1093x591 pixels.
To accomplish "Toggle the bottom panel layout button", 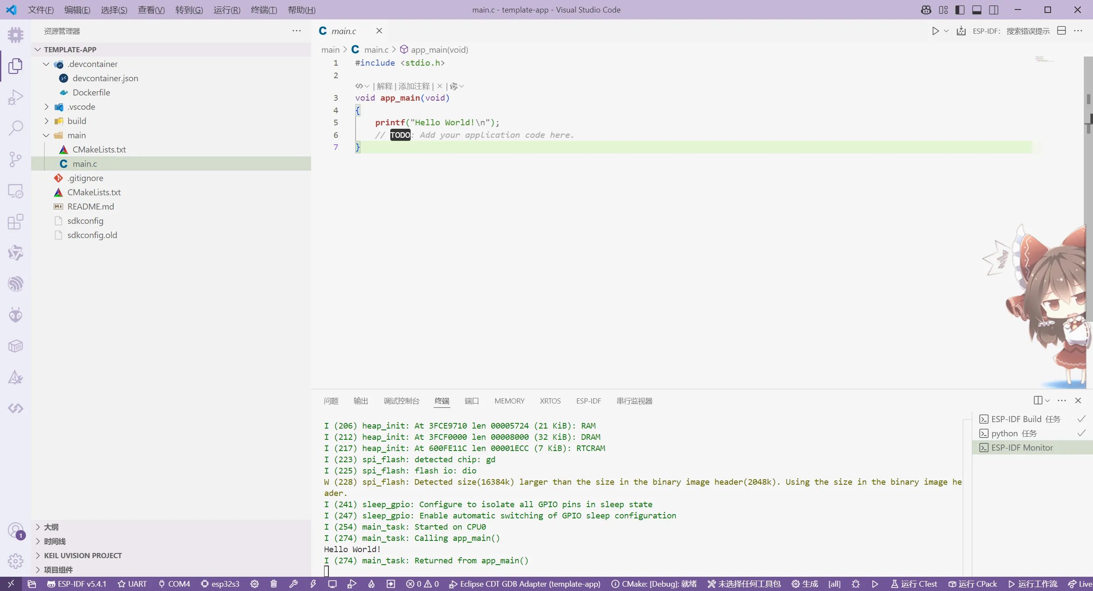I will pyautogui.click(x=977, y=10).
